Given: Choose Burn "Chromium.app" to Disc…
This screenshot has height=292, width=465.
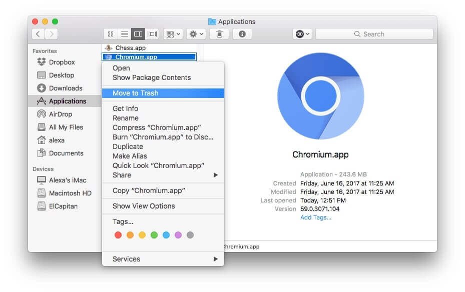Looking at the screenshot, I should (163, 137).
